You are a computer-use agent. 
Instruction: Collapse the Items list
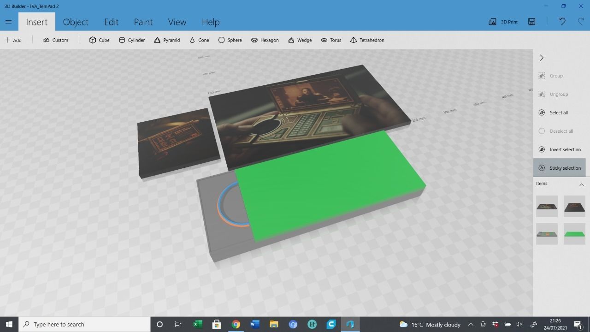point(581,184)
